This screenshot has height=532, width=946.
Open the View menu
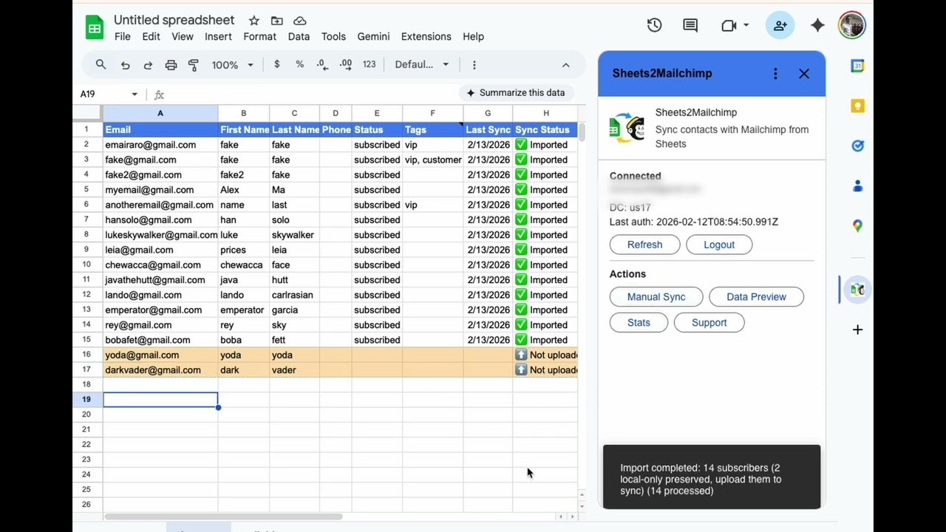(183, 36)
